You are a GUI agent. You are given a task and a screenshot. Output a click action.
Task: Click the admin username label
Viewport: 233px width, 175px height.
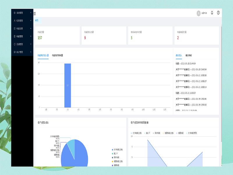click(x=204, y=13)
